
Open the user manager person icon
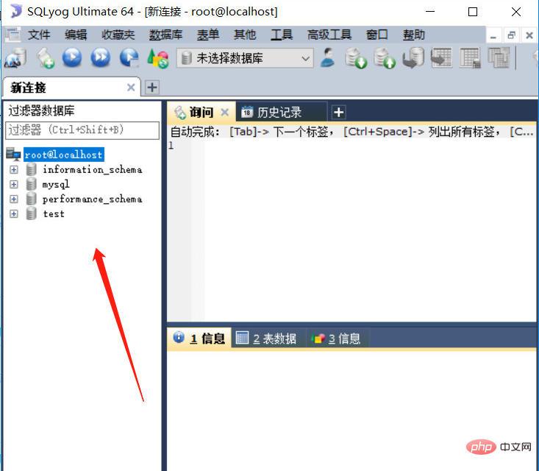coord(328,57)
